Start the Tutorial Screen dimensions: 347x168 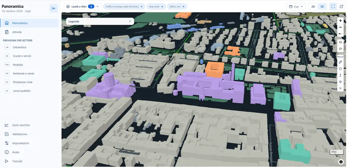coord(29,161)
